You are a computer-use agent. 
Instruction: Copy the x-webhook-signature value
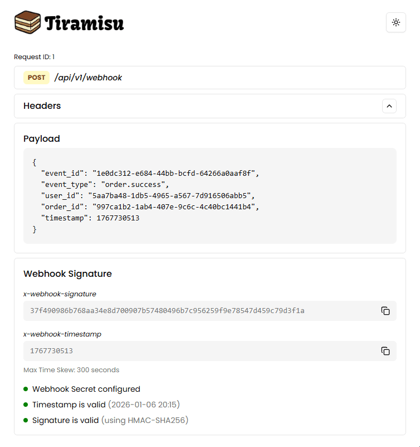click(x=385, y=311)
